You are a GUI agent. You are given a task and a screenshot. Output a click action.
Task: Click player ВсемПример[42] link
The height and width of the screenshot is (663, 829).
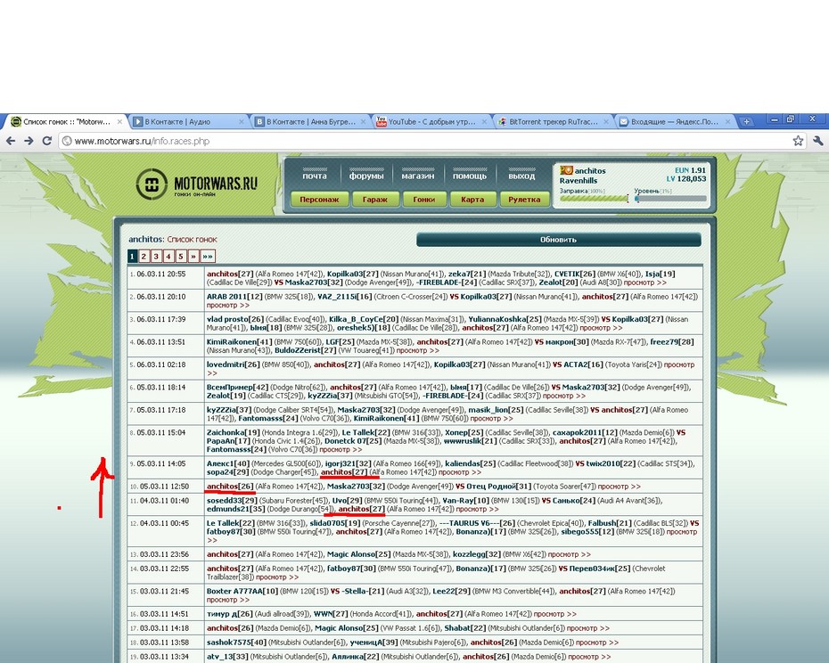(237, 388)
